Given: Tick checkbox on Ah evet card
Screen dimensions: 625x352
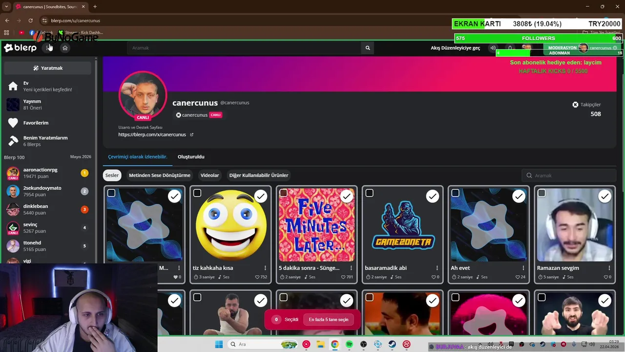Looking at the screenshot, I should pos(455,193).
